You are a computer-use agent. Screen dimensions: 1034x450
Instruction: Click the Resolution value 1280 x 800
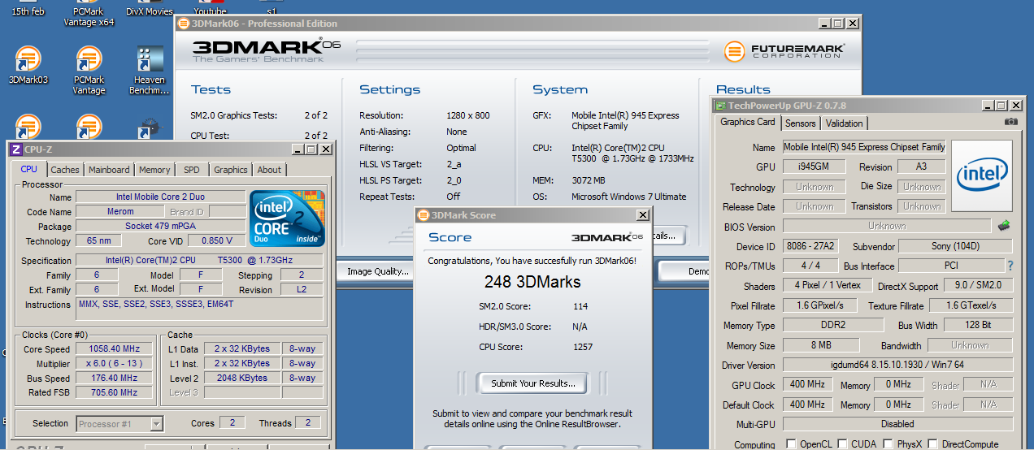click(468, 115)
